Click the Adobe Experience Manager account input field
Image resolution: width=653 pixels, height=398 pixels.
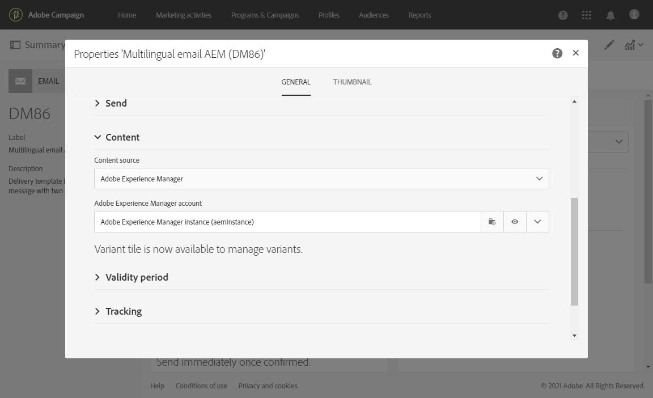point(287,222)
